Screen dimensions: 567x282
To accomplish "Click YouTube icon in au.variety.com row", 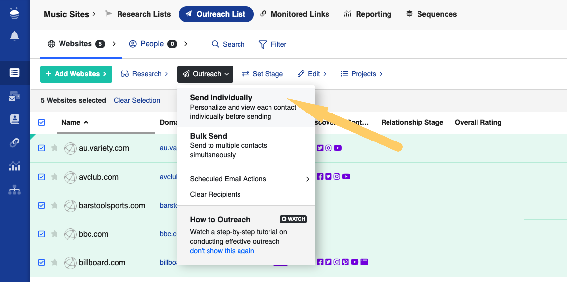I will pyautogui.click(x=338, y=148).
